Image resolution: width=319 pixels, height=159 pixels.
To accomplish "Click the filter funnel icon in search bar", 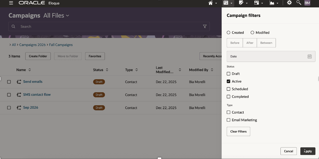I will coord(205,26).
